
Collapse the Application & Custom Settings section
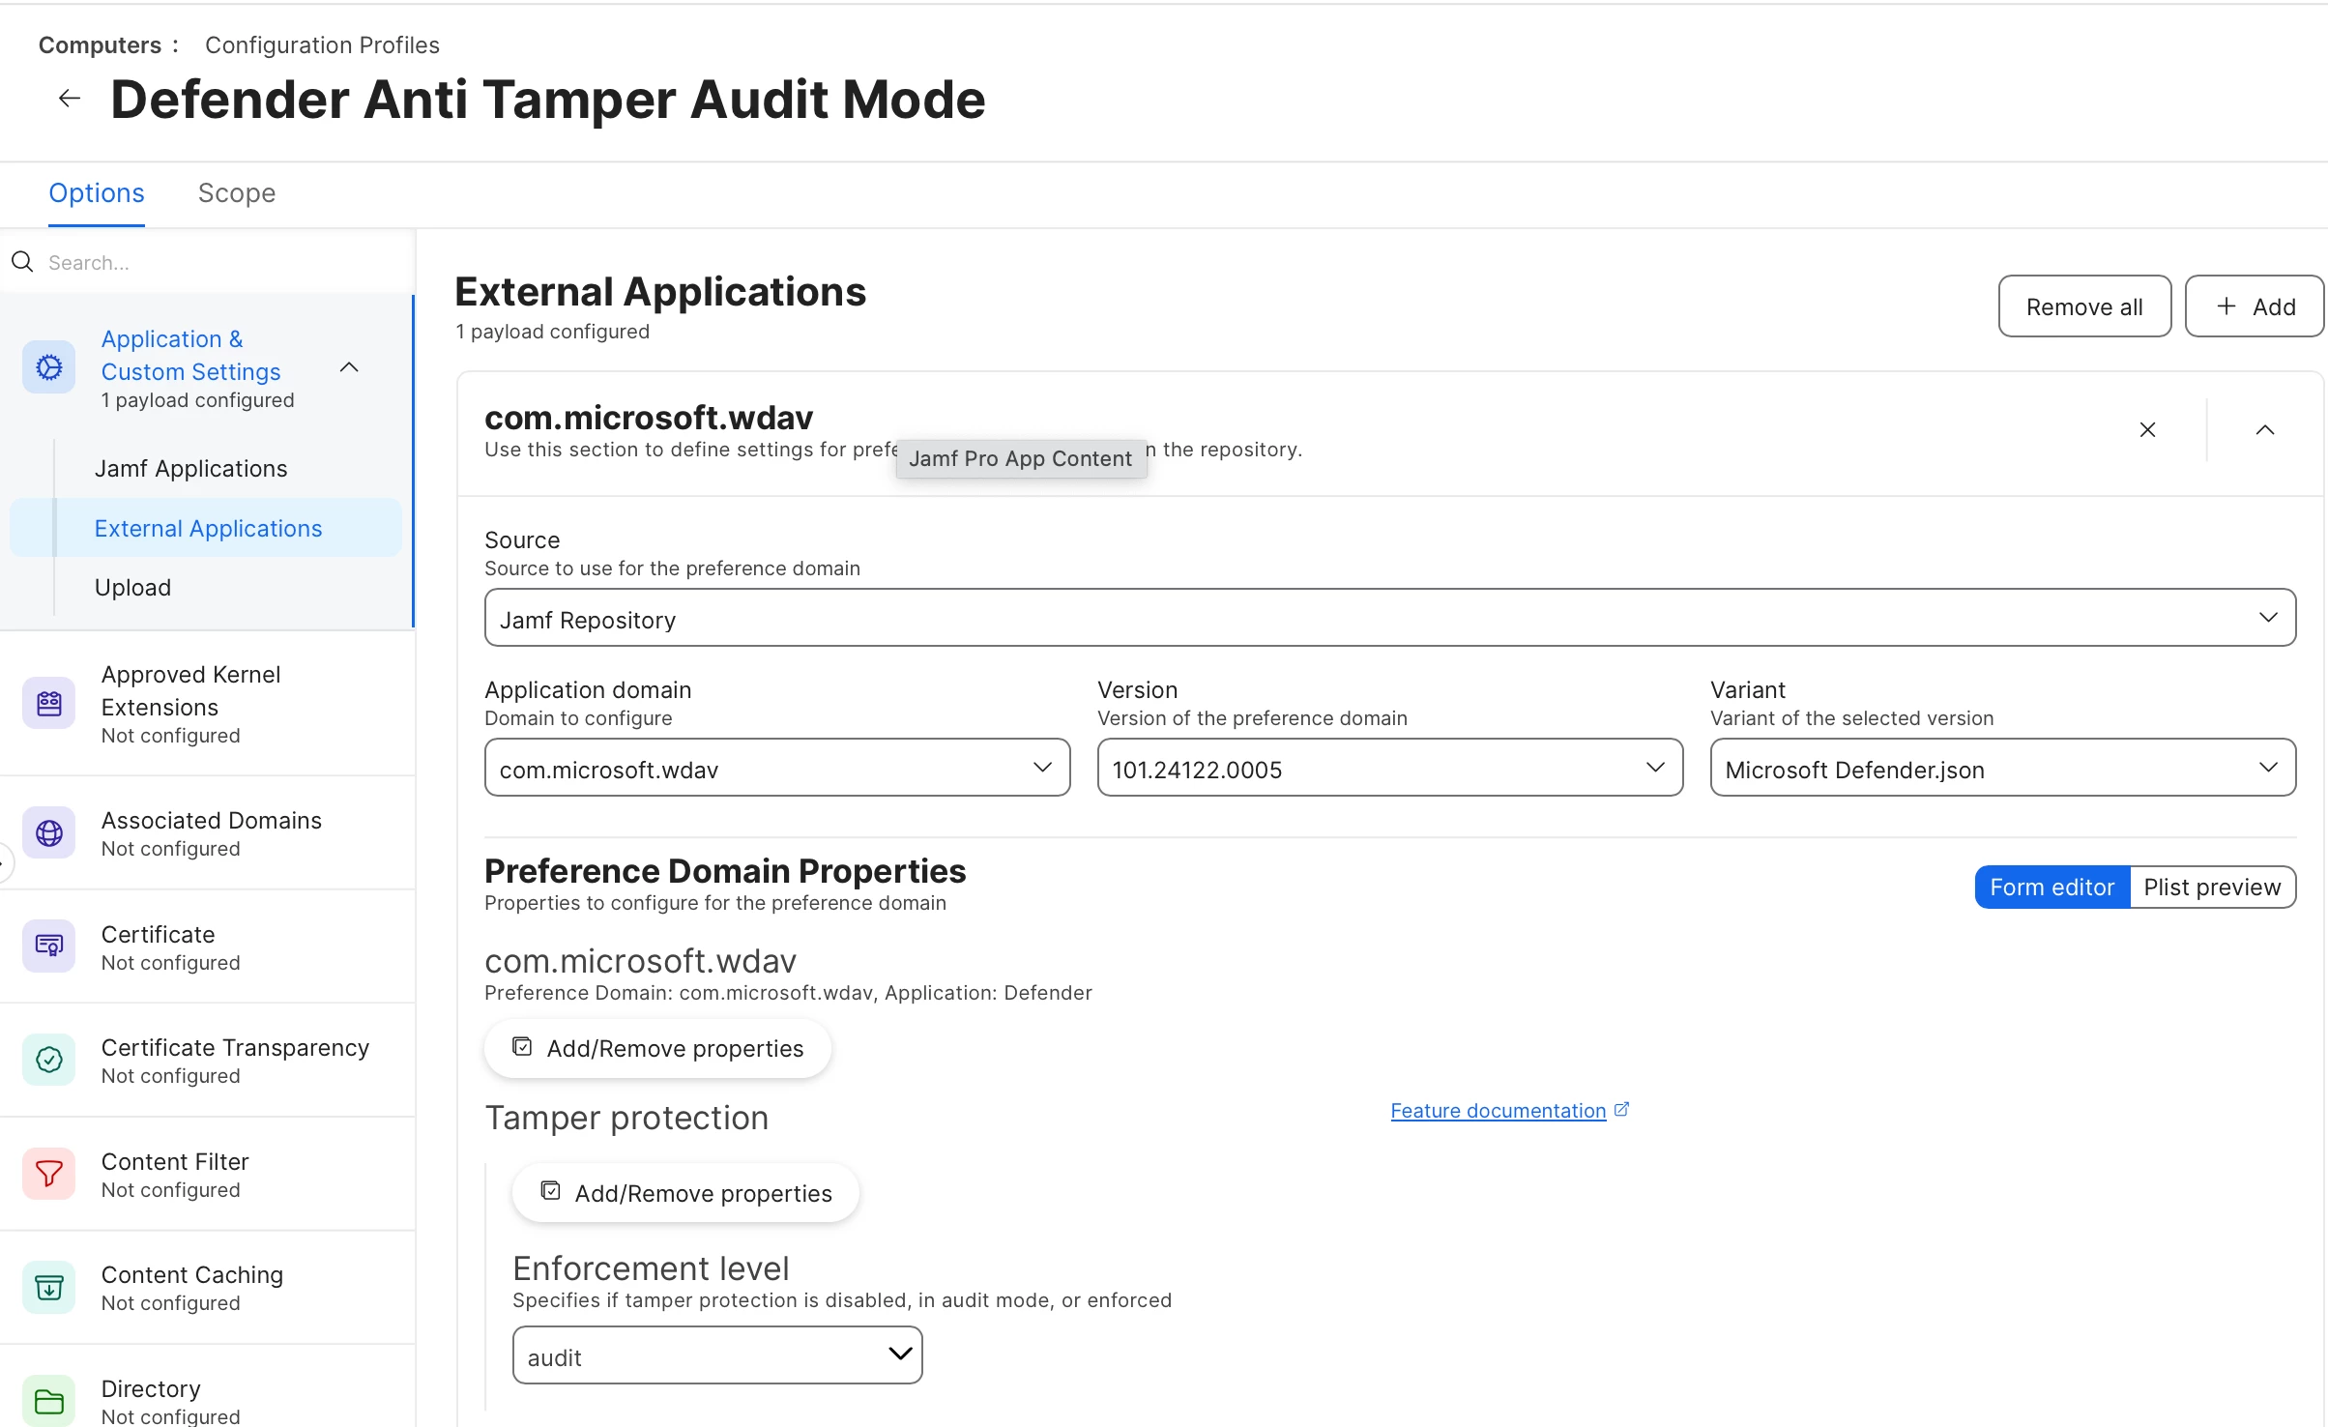click(349, 367)
